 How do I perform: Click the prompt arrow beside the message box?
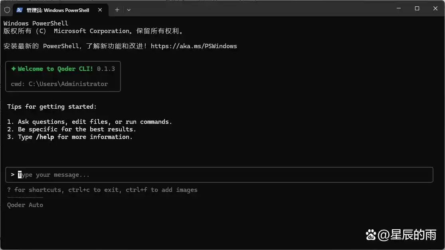click(x=12, y=174)
